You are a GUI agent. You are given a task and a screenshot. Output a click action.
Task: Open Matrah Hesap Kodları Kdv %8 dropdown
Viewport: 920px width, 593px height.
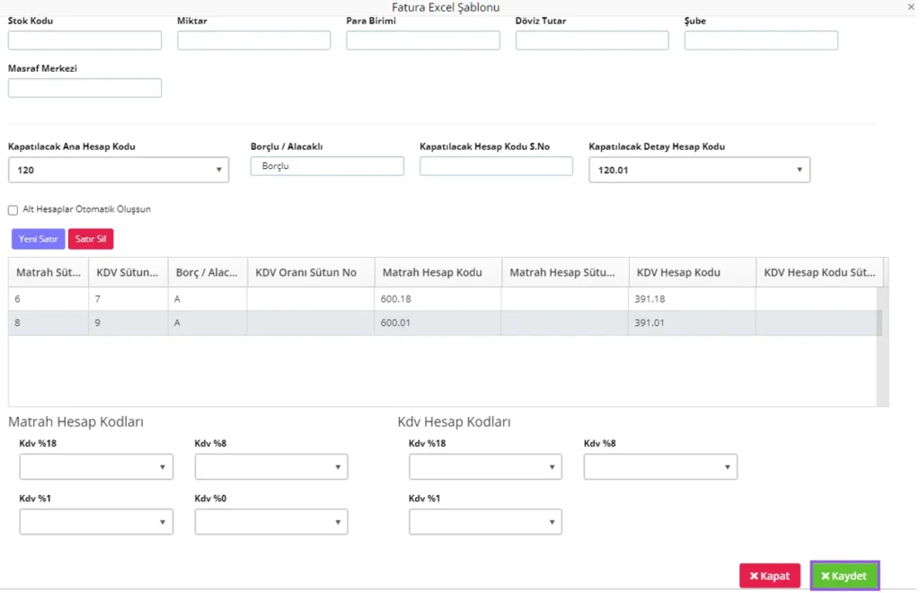tap(271, 467)
